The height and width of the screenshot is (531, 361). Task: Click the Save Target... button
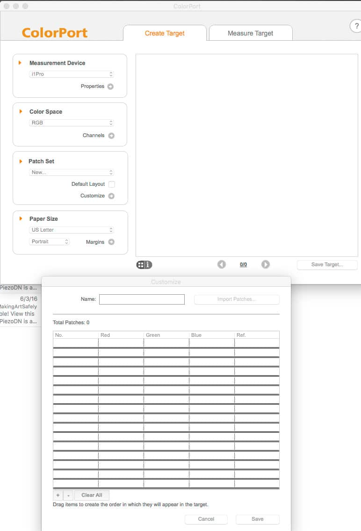pos(327,265)
